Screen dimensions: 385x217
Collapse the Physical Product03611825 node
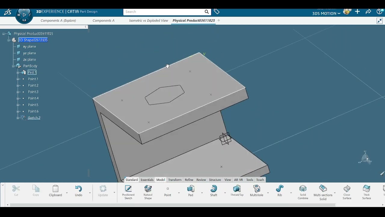click(x=4, y=34)
